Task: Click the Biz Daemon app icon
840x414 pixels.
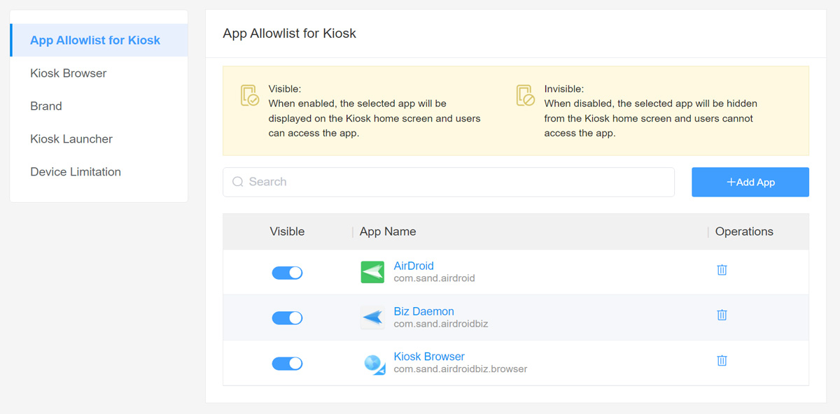Action: (372, 317)
